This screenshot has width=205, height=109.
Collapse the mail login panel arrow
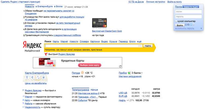coord(201,28)
